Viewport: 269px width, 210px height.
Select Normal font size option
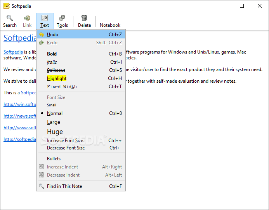[x=81, y=113]
